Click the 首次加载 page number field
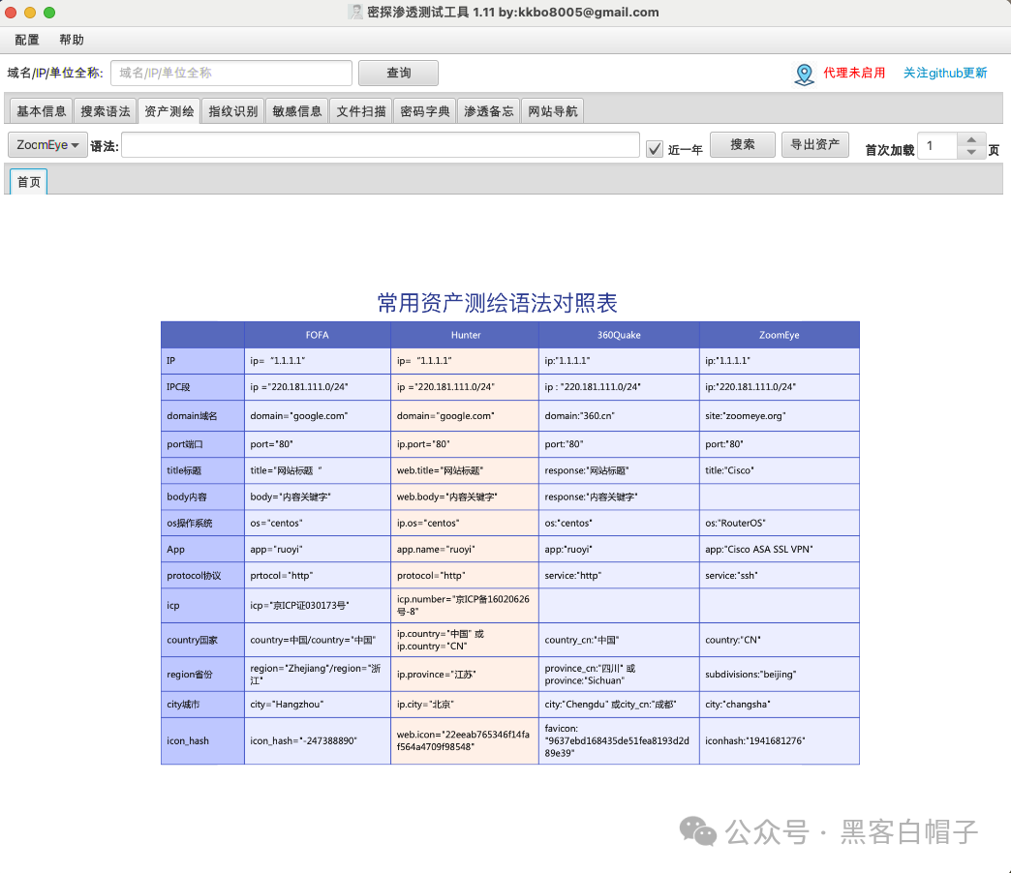This screenshot has width=1011, height=873. [x=936, y=146]
